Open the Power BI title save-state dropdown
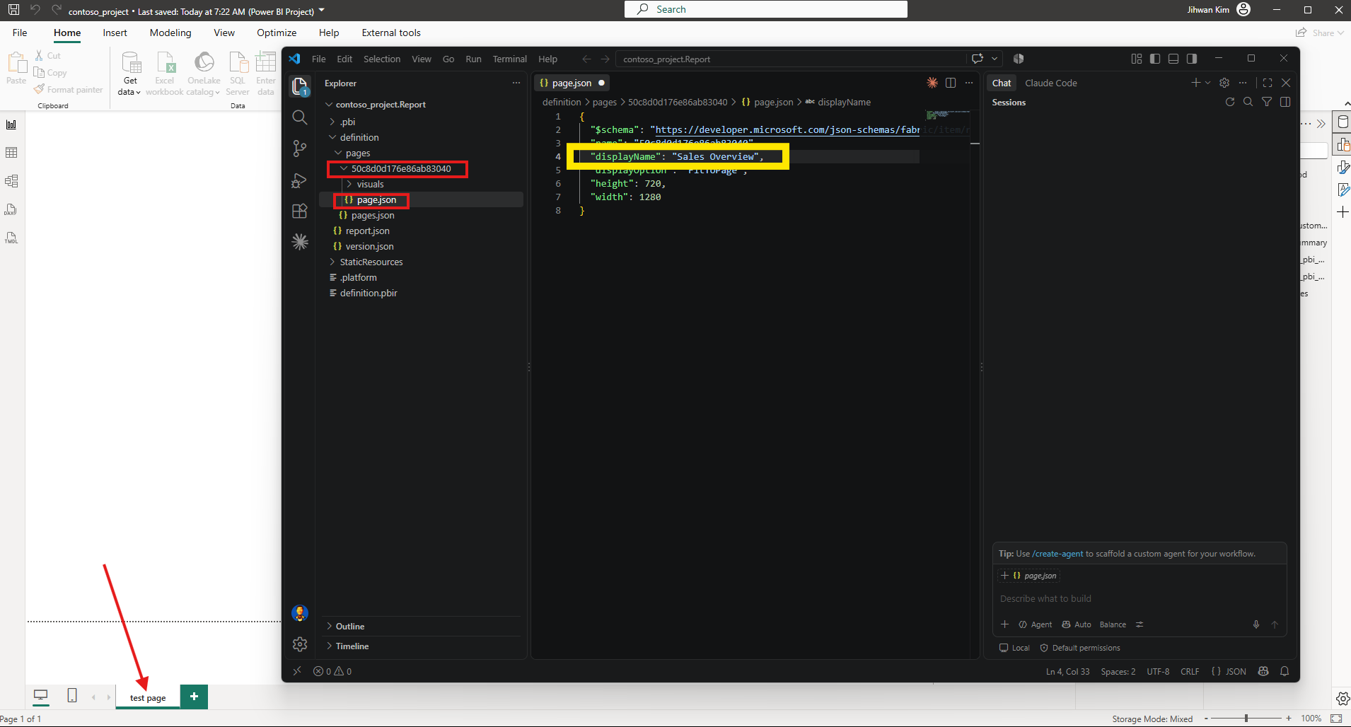 click(x=322, y=11)
